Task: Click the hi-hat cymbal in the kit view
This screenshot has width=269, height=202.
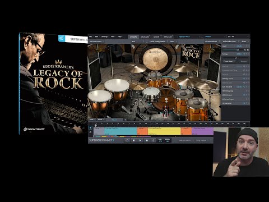Action: coord(138,86)
